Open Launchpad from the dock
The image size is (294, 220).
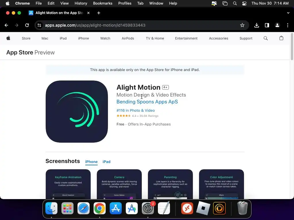[67, 208]
